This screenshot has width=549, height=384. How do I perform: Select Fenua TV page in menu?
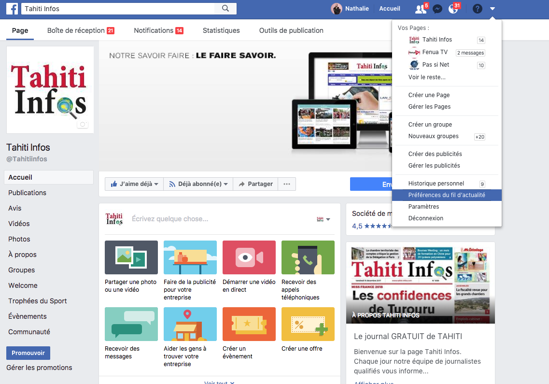point(447,52)
